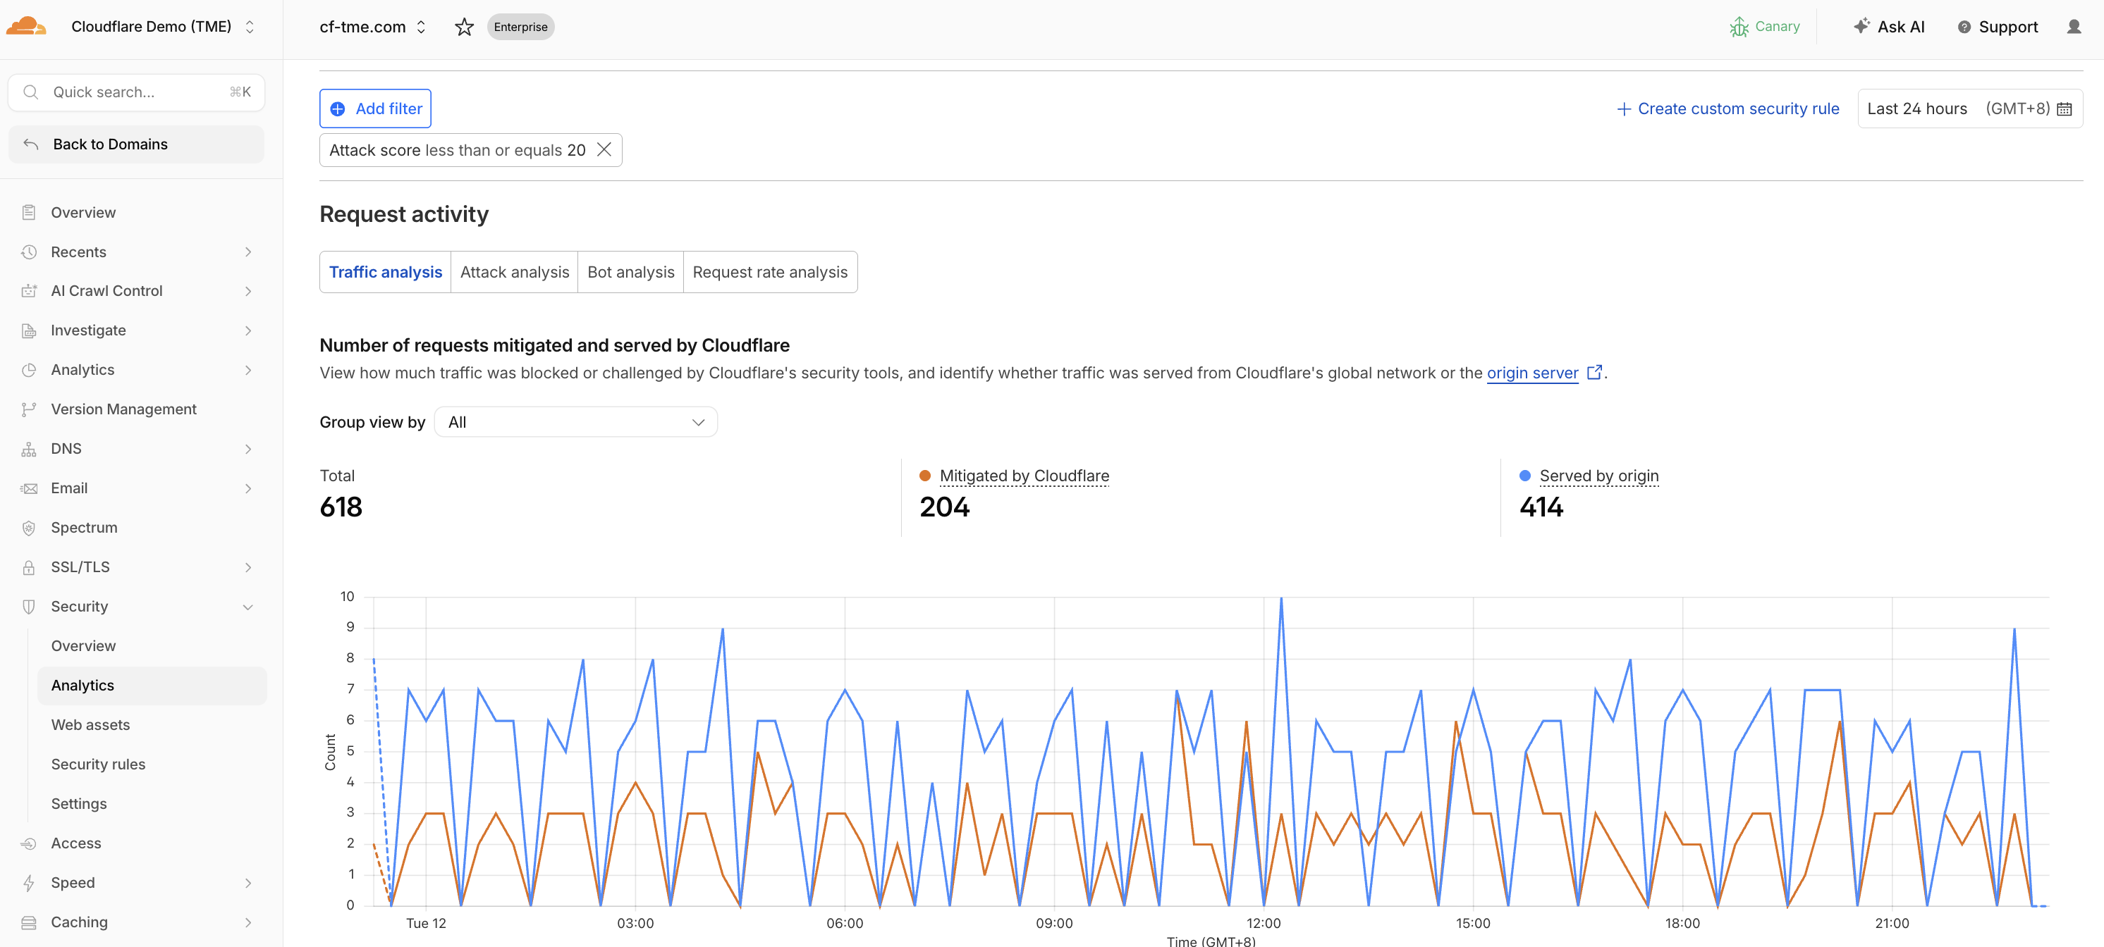Expand the Caching section chevron
The height and width of the screenshot is (947, 2104).
pyautogui.click(x=248, y=922)
